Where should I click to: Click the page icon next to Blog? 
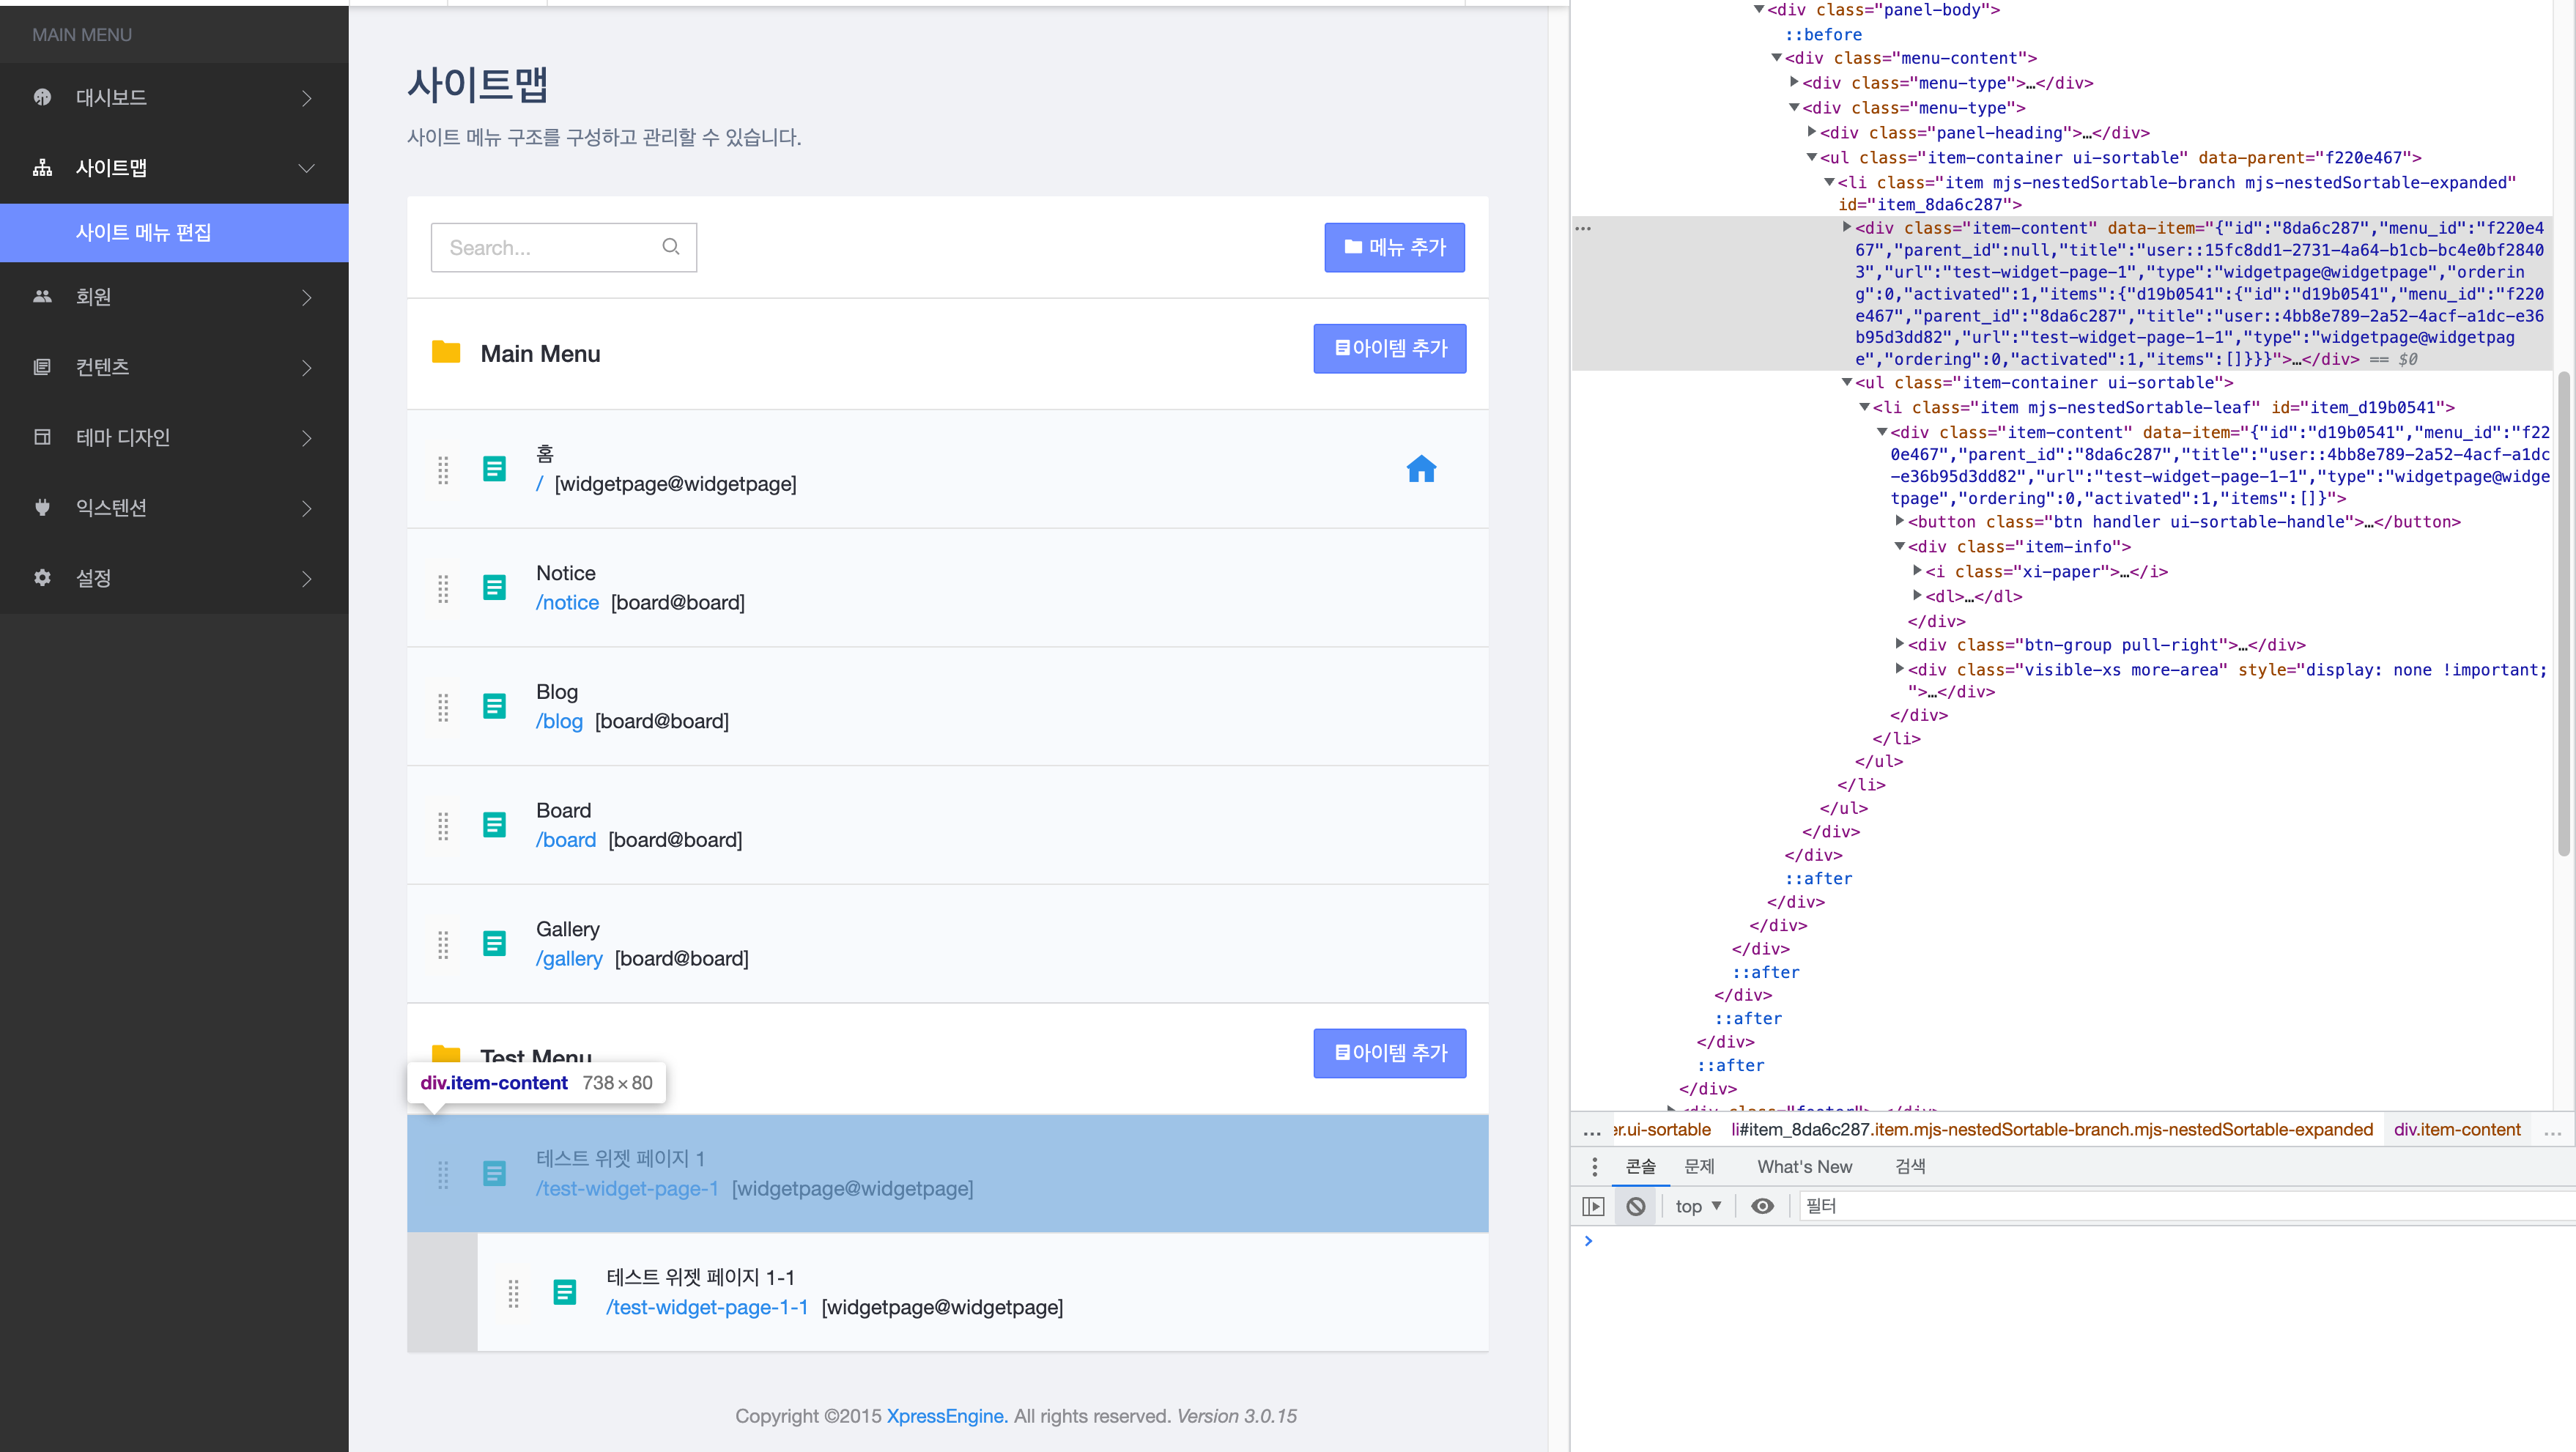click(494, 706)
